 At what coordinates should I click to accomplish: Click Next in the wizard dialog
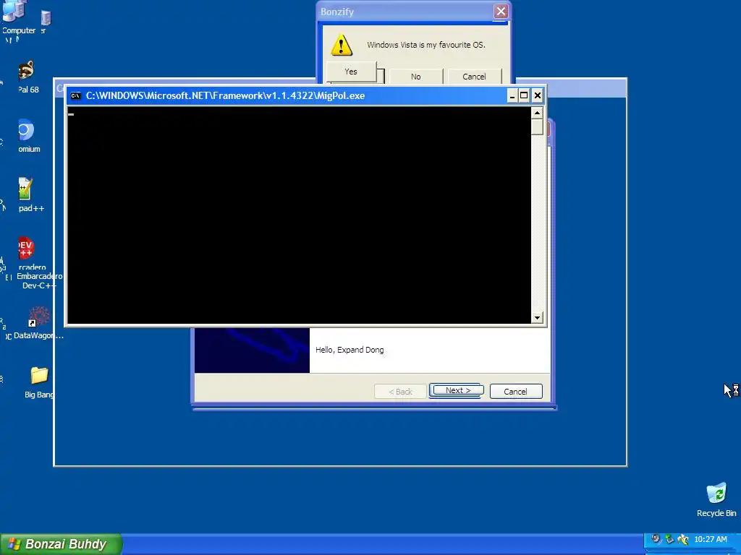457,391
